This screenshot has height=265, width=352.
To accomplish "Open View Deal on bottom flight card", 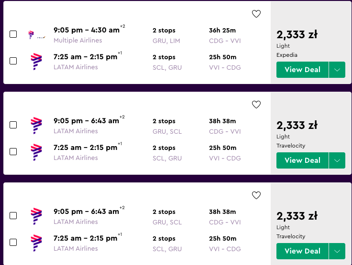I will click(302, 251).
